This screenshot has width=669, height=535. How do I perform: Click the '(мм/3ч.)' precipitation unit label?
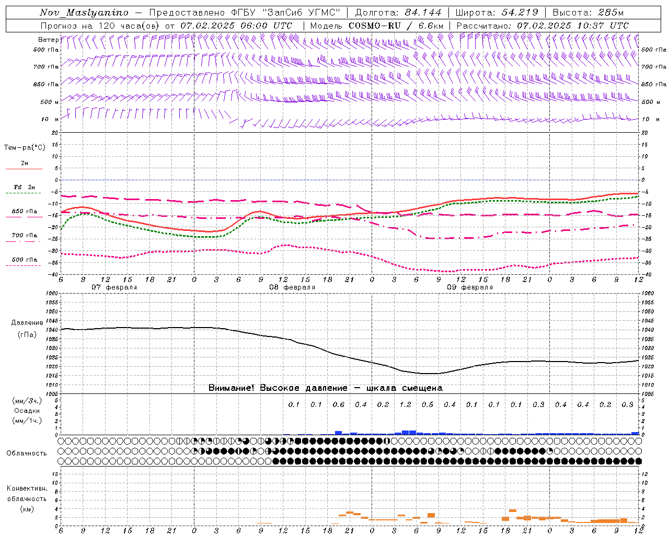tap(27, 401)
